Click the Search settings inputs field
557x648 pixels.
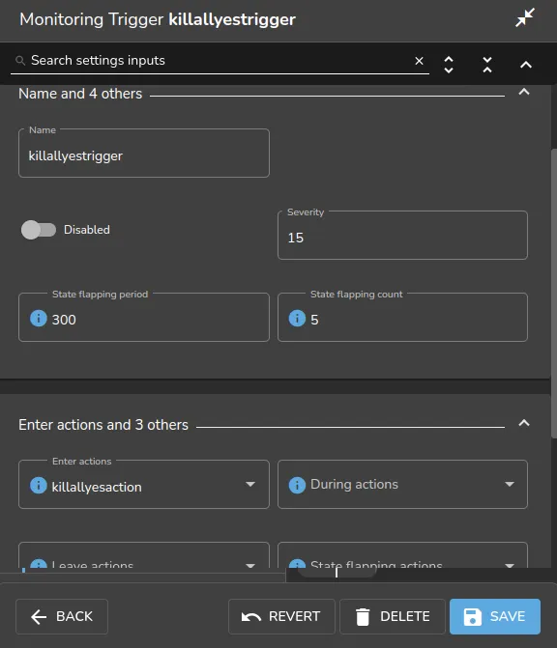[220, 61]
